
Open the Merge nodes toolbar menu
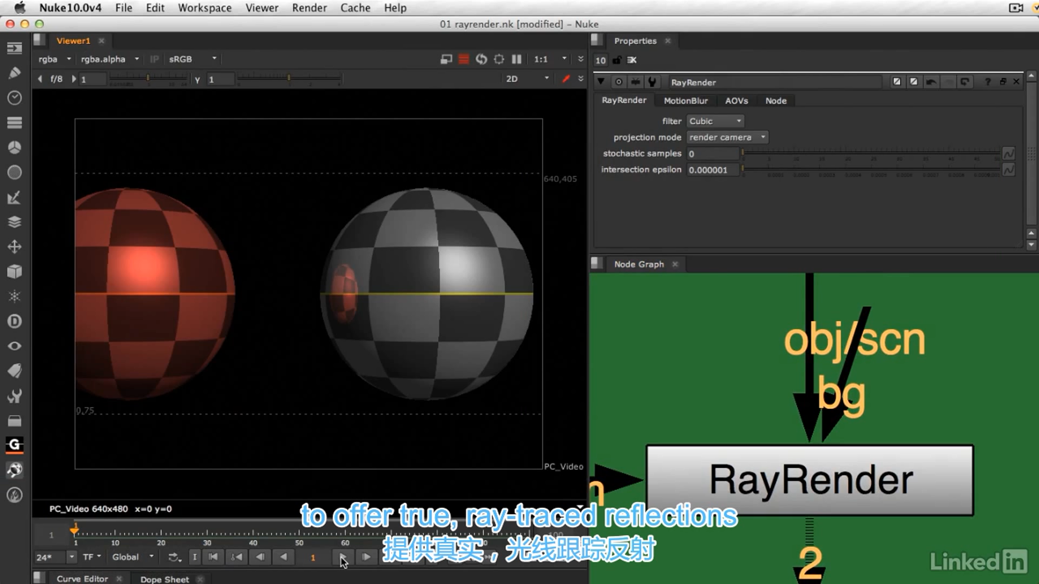pos(15,222)
